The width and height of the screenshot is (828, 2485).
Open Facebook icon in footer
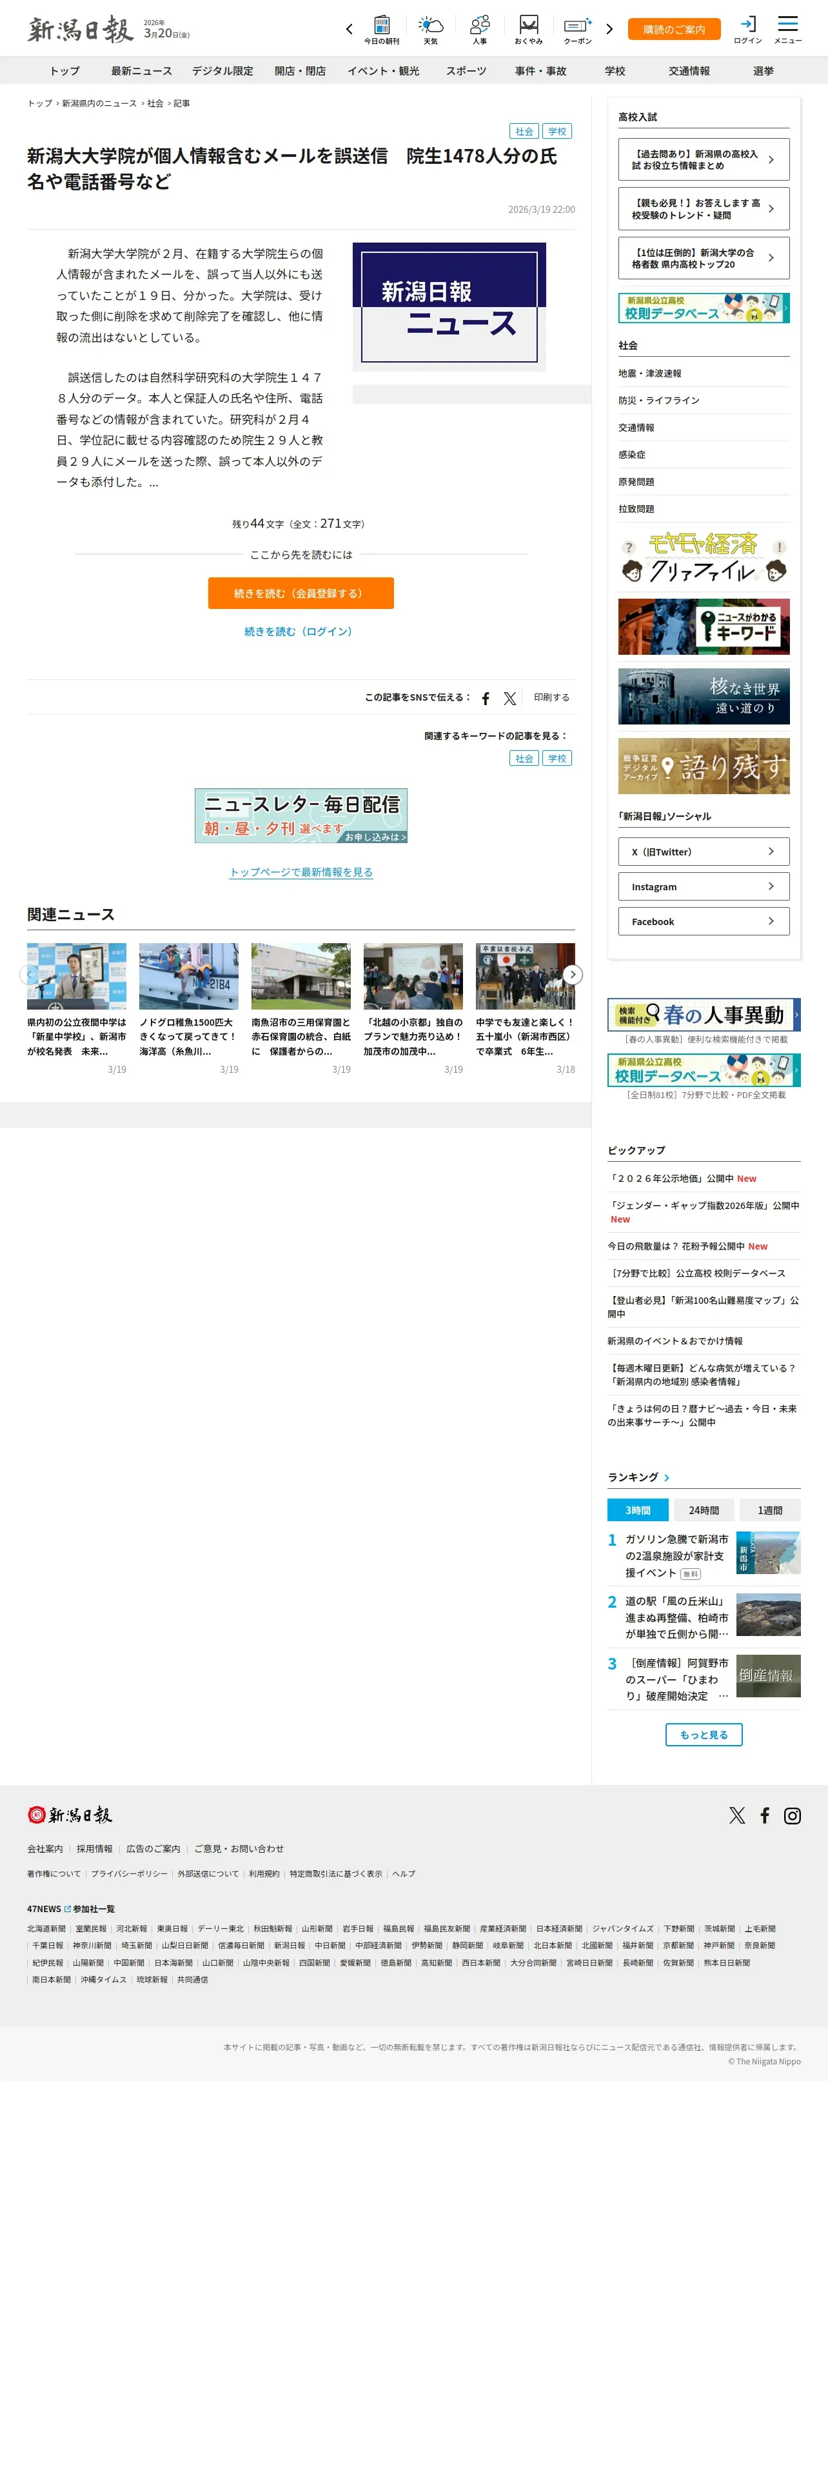point(764,1815)
